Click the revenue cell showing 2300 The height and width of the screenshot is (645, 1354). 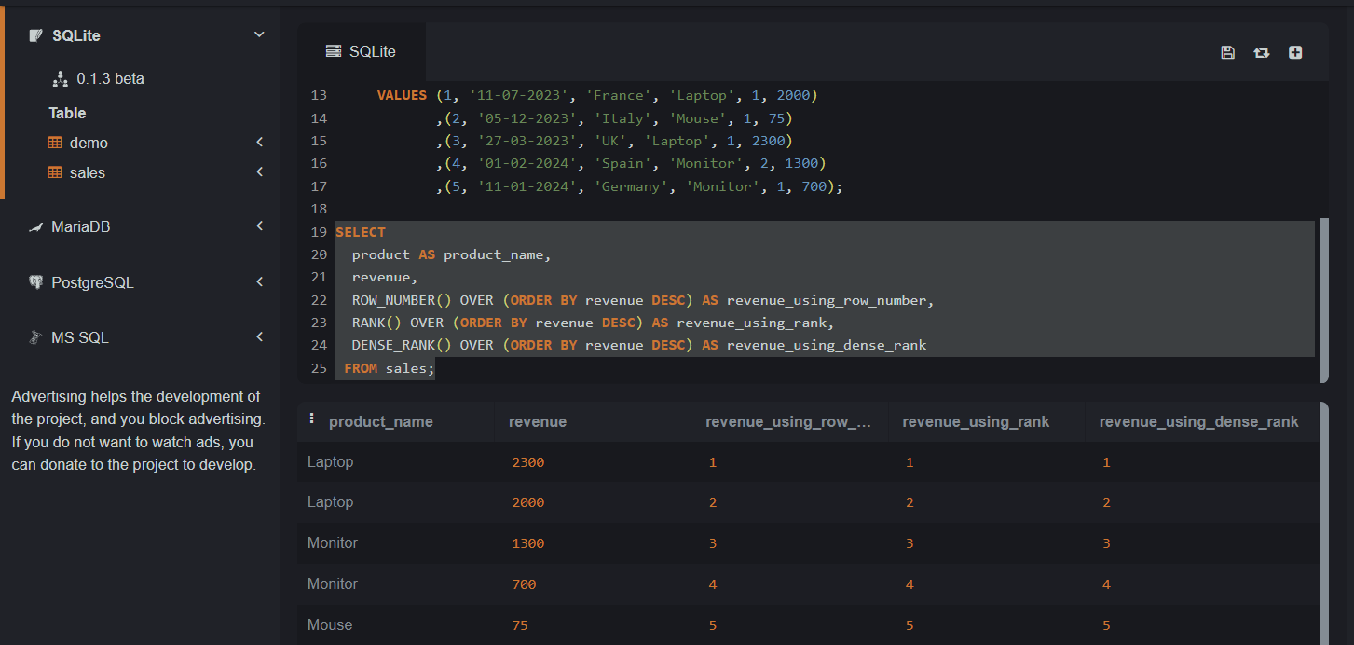click(528, 462)
